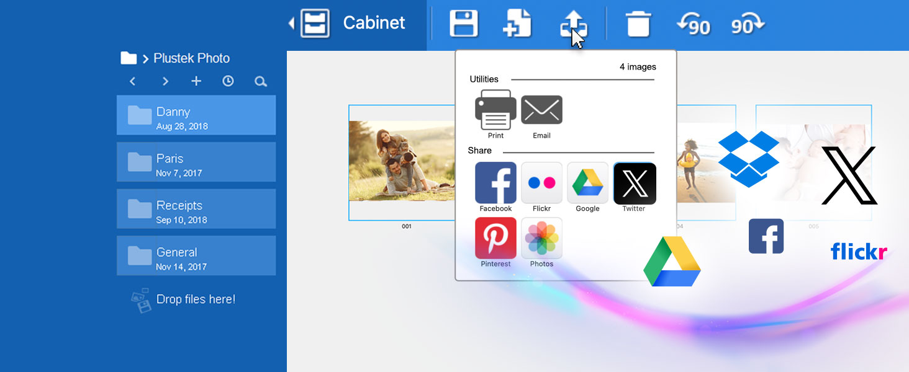Click the Plustek Photo folder icon

[x=129, y=58]
